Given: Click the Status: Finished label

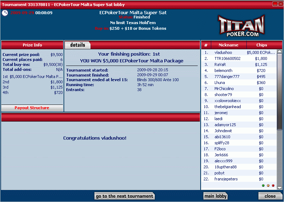Looking at the screenshot, I should [135, 17].
